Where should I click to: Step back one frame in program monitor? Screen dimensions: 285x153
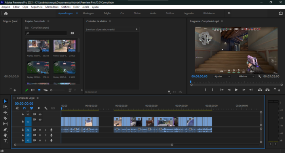[x=229, y=90]
